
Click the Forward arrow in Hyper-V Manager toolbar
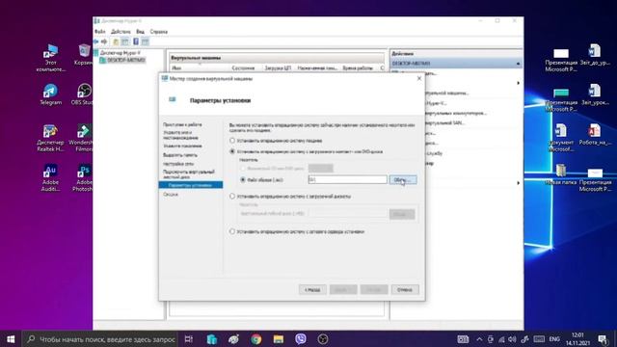(104, 41)
